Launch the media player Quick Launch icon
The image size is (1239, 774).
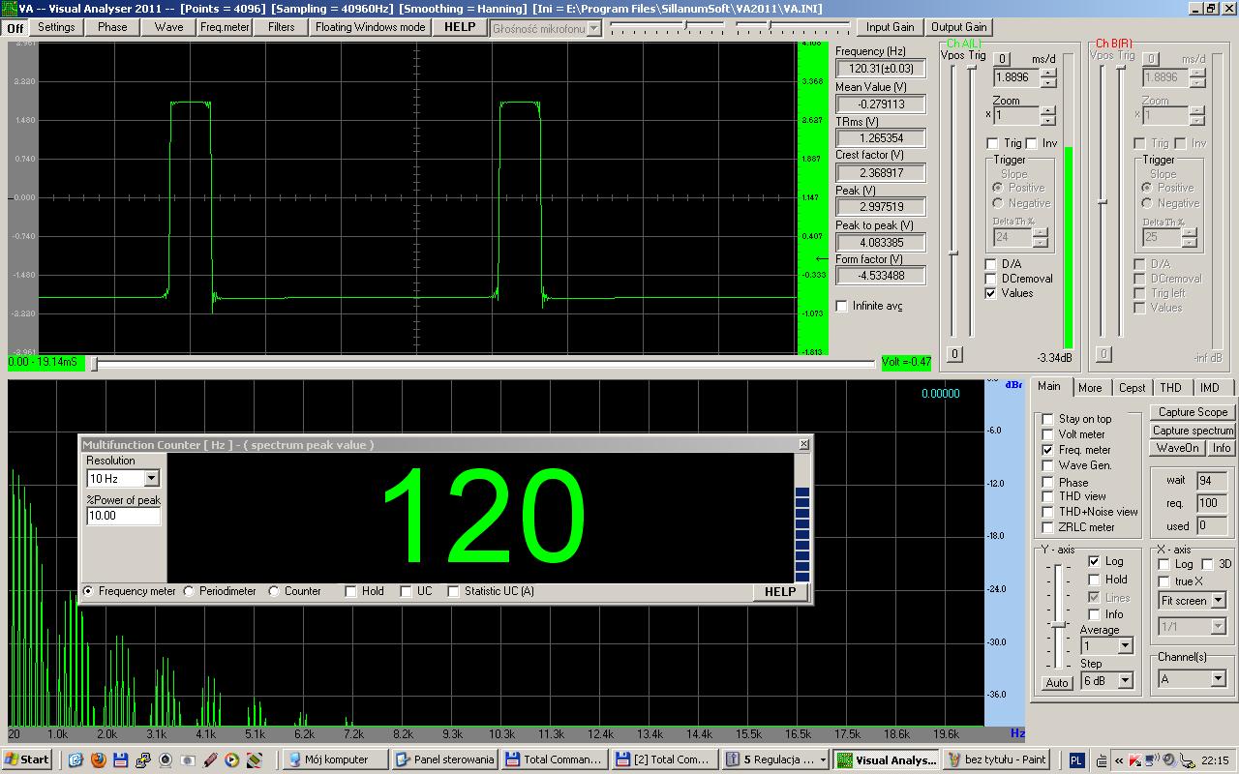point(232,760)
